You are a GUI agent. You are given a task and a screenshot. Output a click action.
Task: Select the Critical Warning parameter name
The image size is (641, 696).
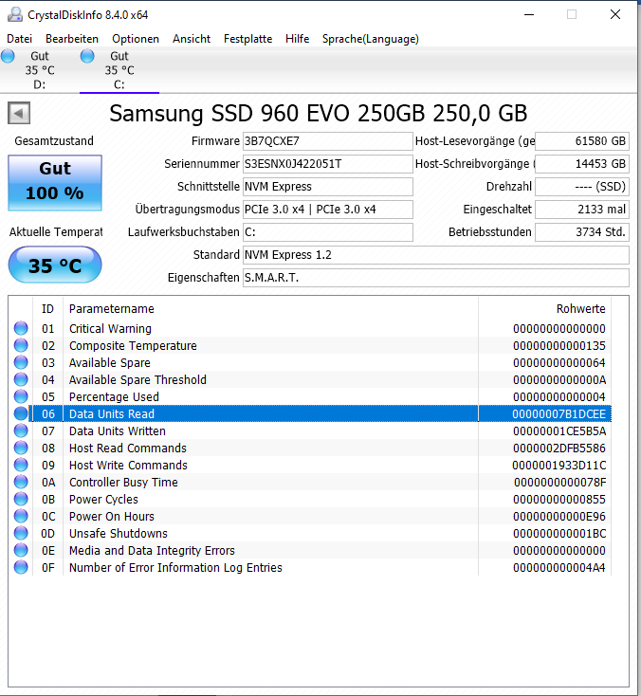(x=110, y=329)
